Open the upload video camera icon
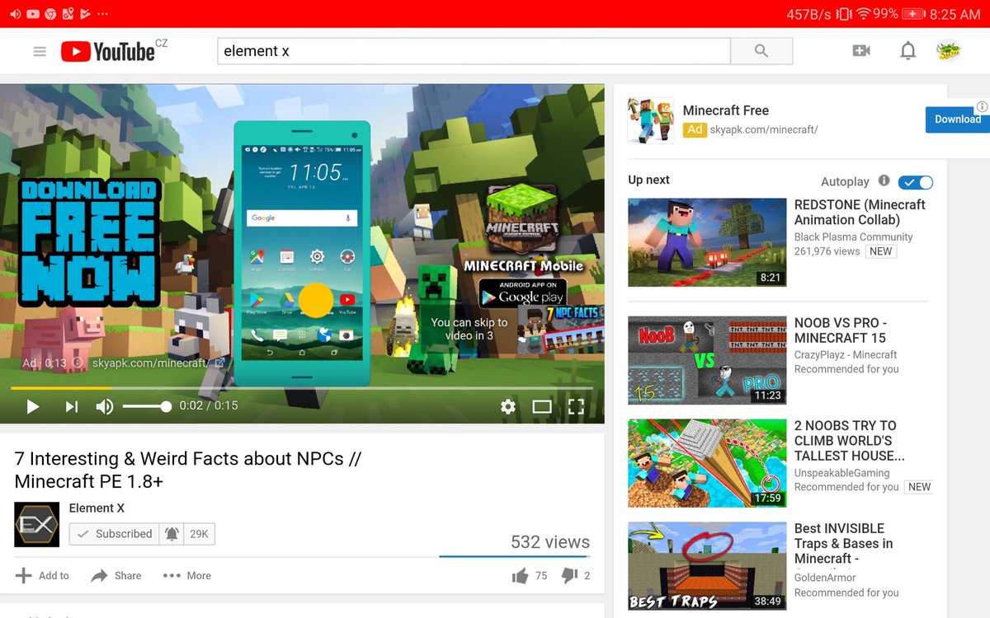This screenshot has width=990, height=618. pos(861,51)
